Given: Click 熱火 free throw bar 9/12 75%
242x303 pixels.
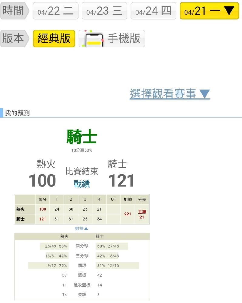Looking at the screenshot, I should (x=48, y=265).
